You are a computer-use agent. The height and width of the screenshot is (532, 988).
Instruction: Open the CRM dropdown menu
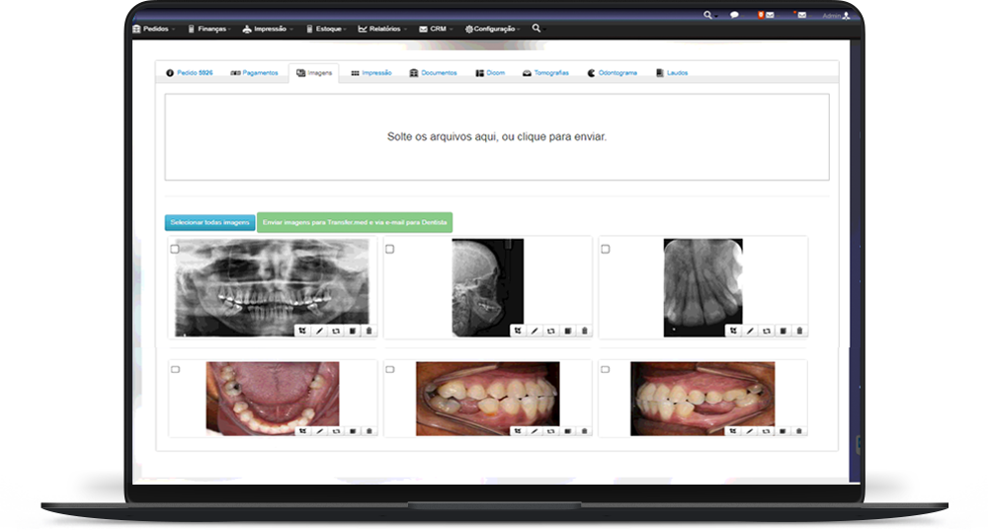coord(436,29)
